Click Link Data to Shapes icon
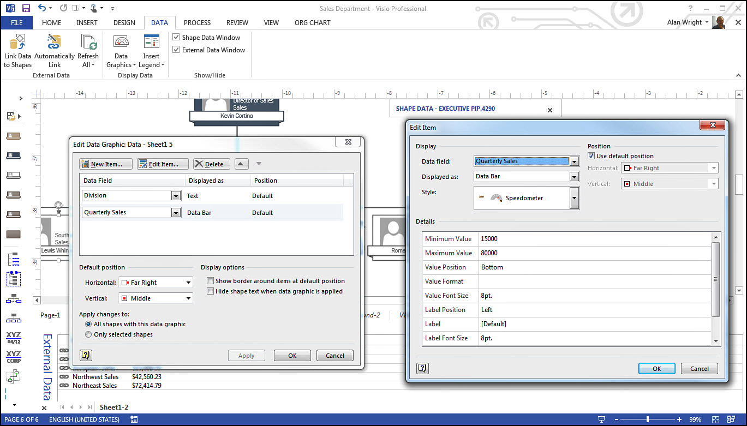 tap(18, 42)
